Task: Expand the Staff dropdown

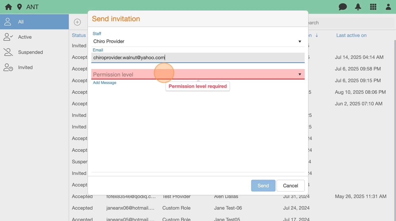Action: pos(300,41)
